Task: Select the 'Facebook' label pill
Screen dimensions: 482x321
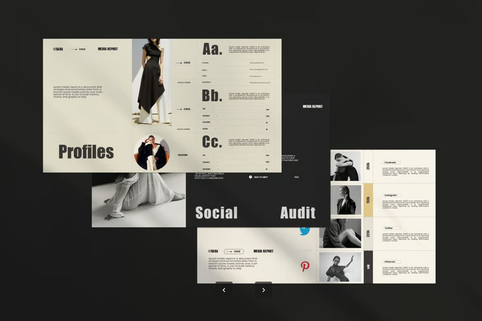Action: coord(391,162)
